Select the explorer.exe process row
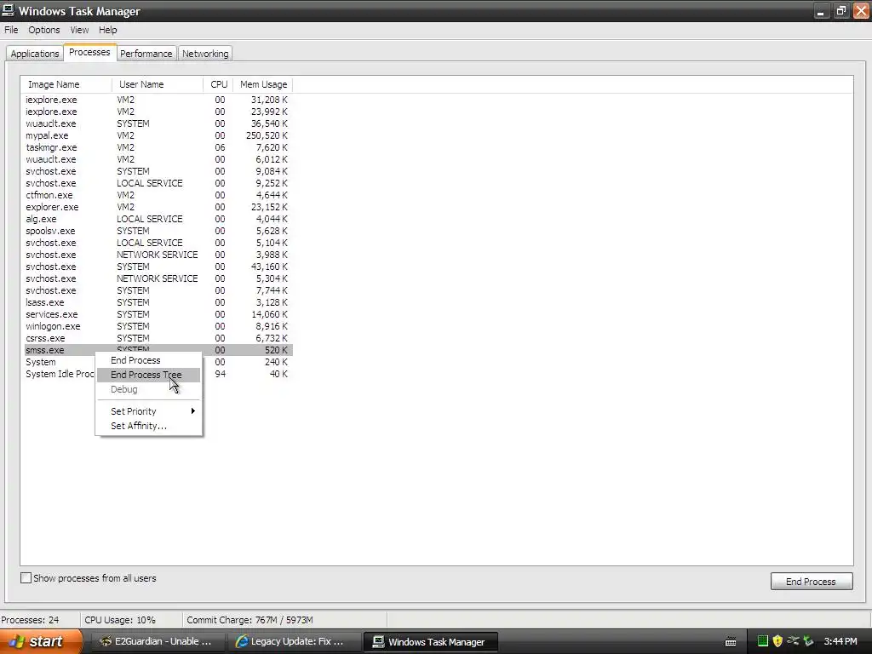The height and width of the screenshot is (654, 872). click(158, 207)
